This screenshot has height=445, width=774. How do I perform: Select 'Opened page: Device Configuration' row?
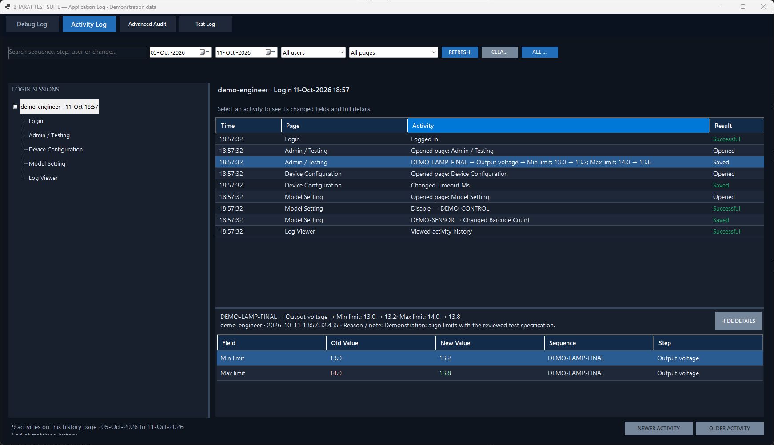coord(490,174)
